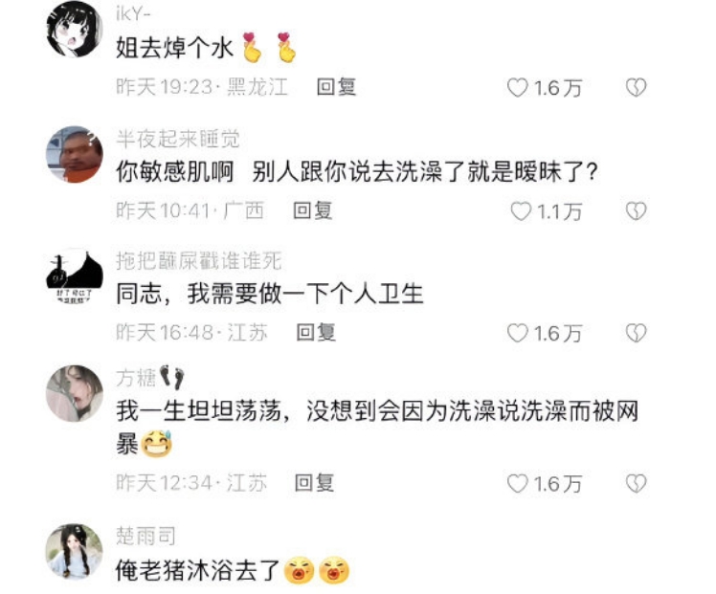Reply to 方糖's 12:34 comment
This screenshot has width=716, height=594.
pyautogui.click(x=314, y=483)
